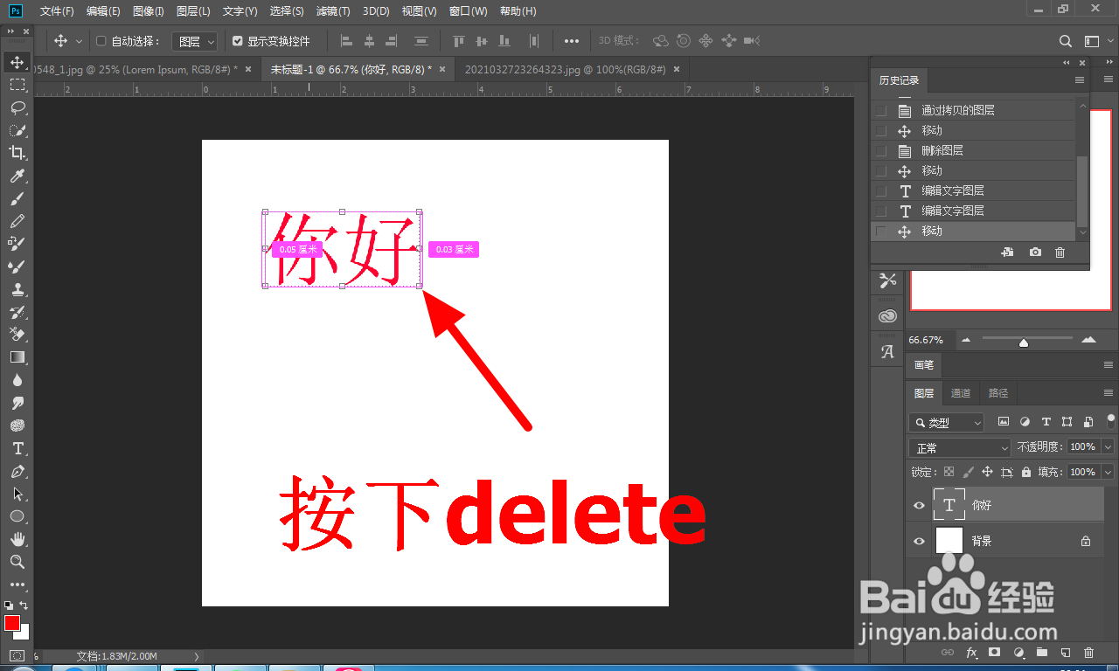Screen dimensions: 1119x671
Task: Hide the 你好 text layer
Action: coord(919,506)
